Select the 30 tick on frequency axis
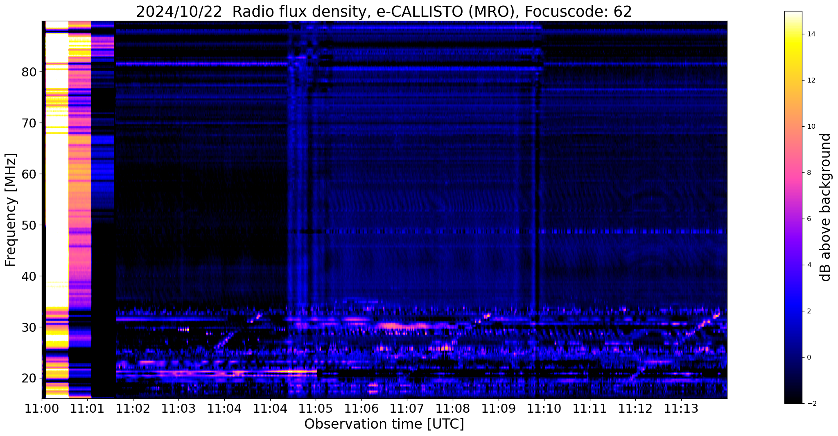Viewport: 838px width, 436px height. click(x=29, y=327)
